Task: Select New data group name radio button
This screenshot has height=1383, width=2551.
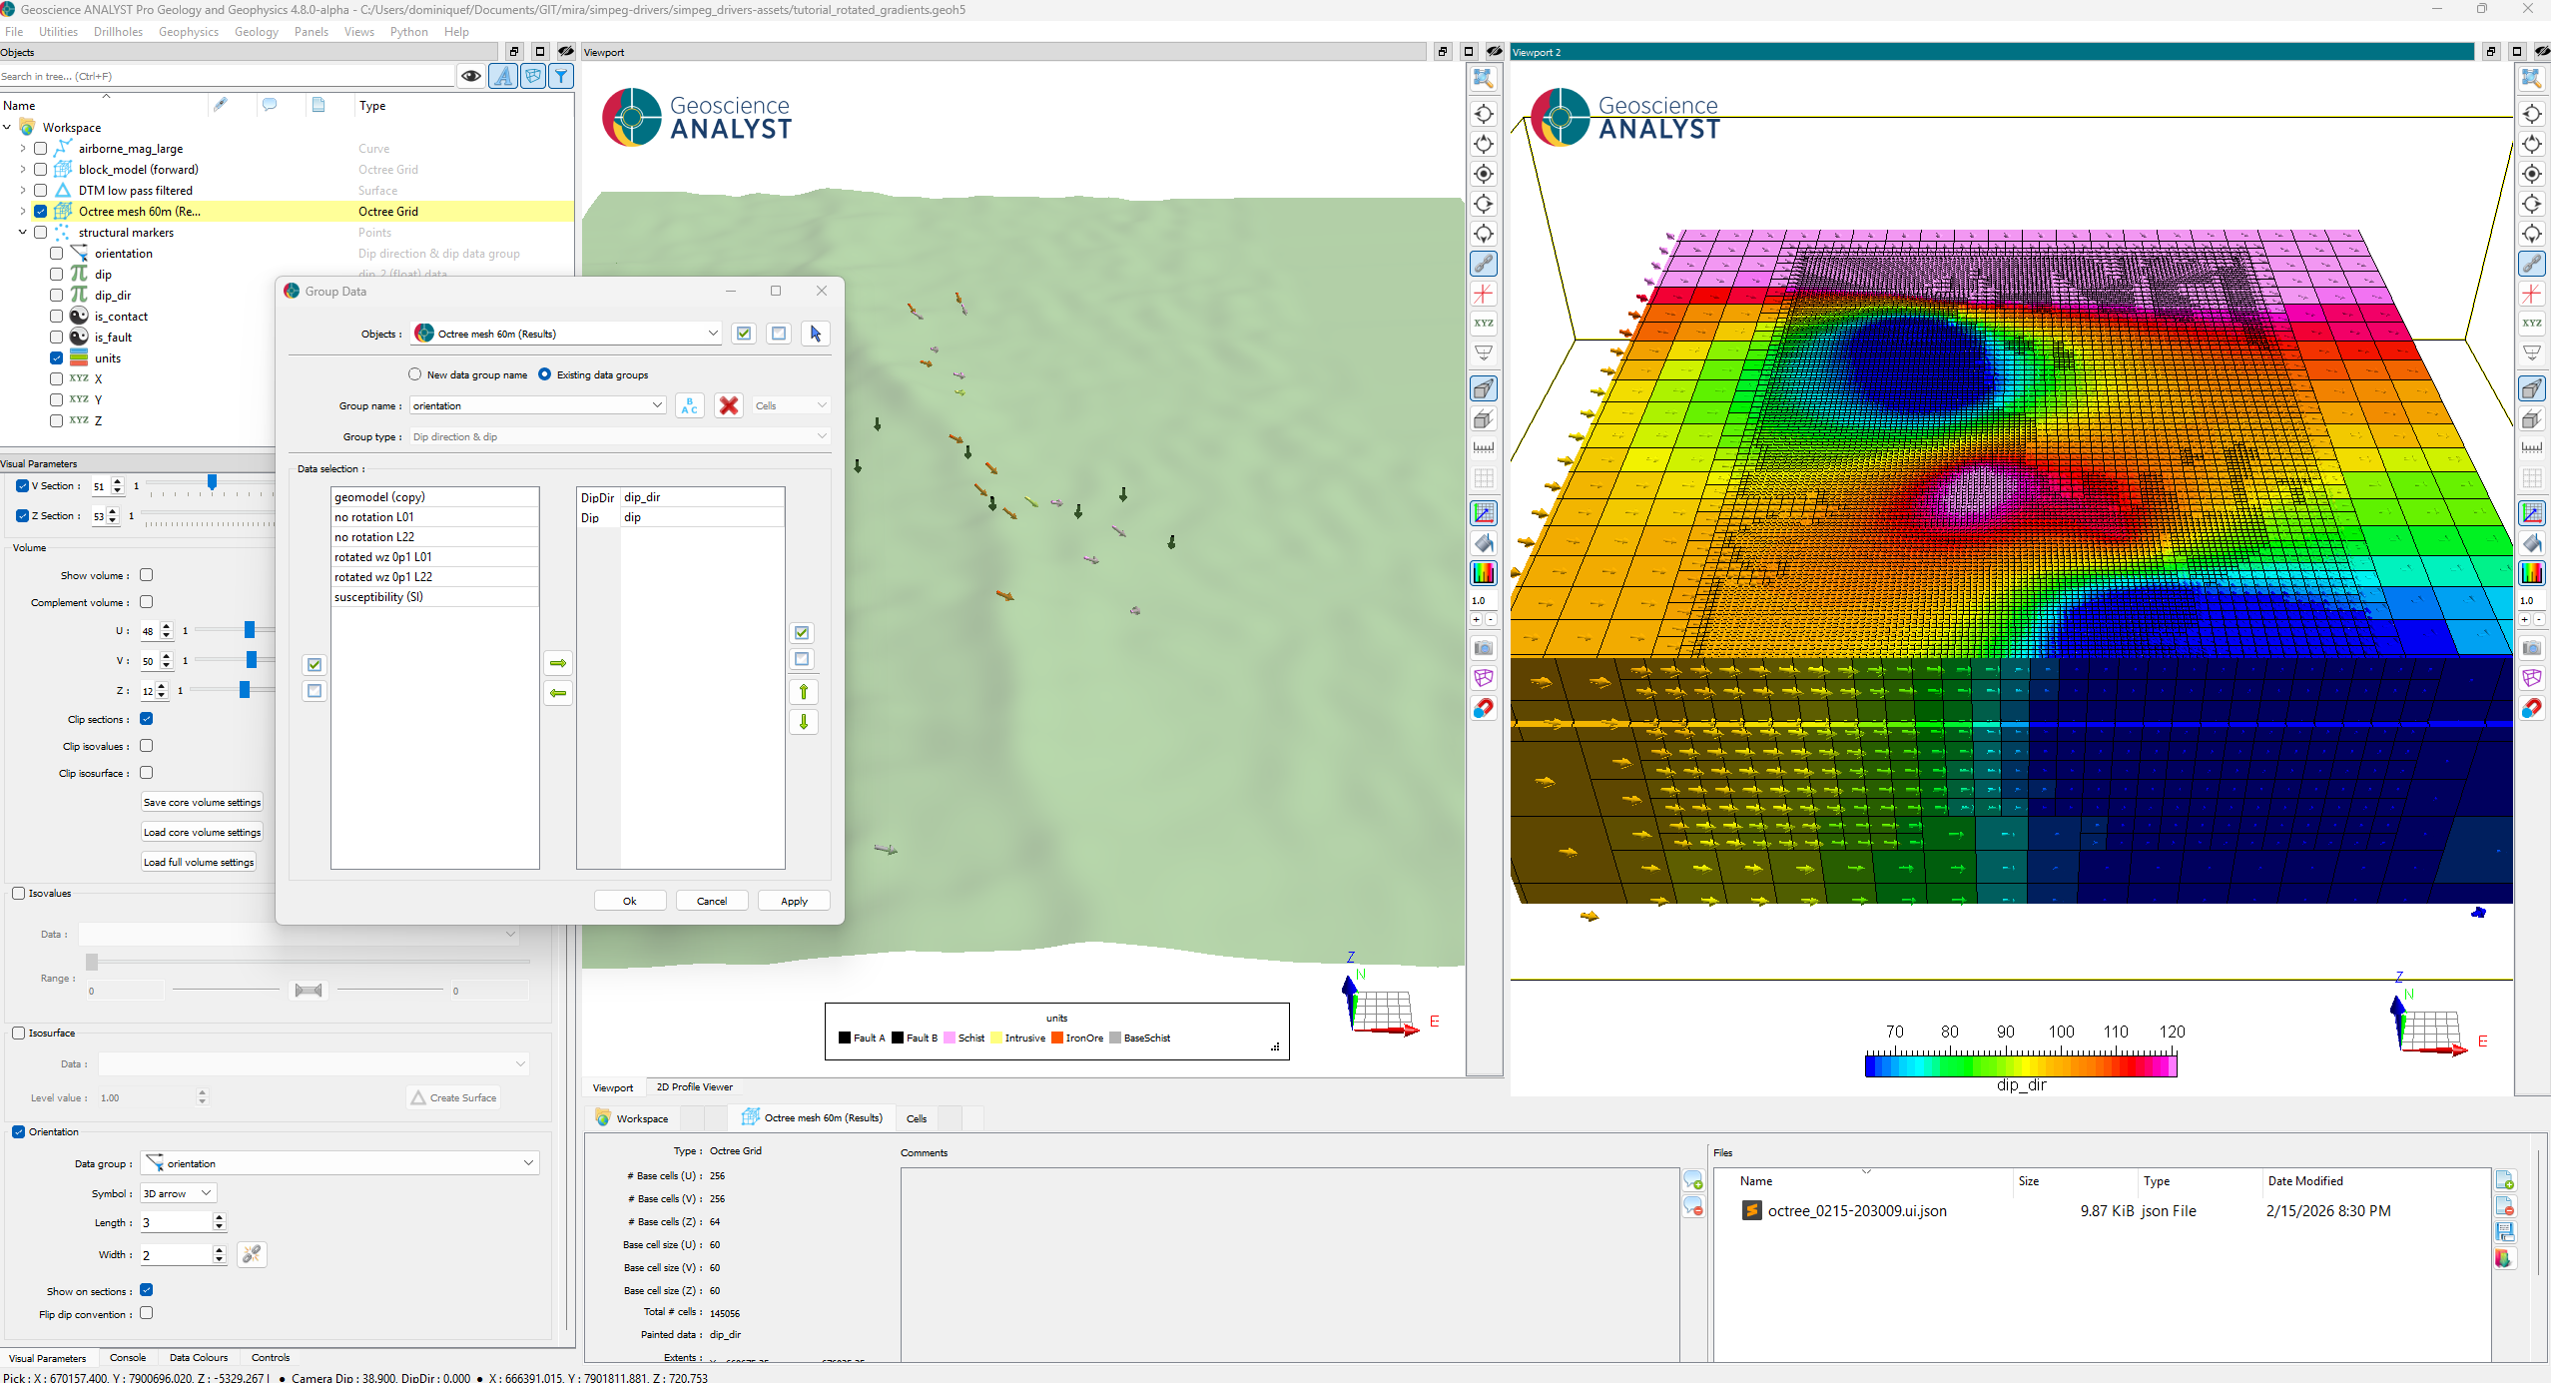Action: (x=415, y=374)
